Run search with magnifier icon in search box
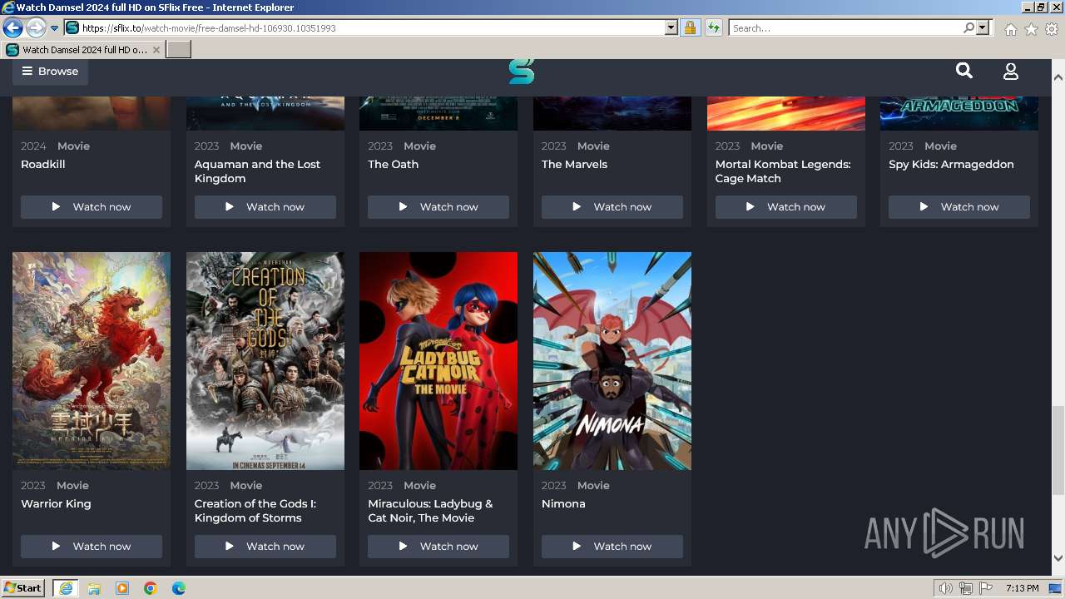This screenshot has height=599, width=1065. pos(968,27)
